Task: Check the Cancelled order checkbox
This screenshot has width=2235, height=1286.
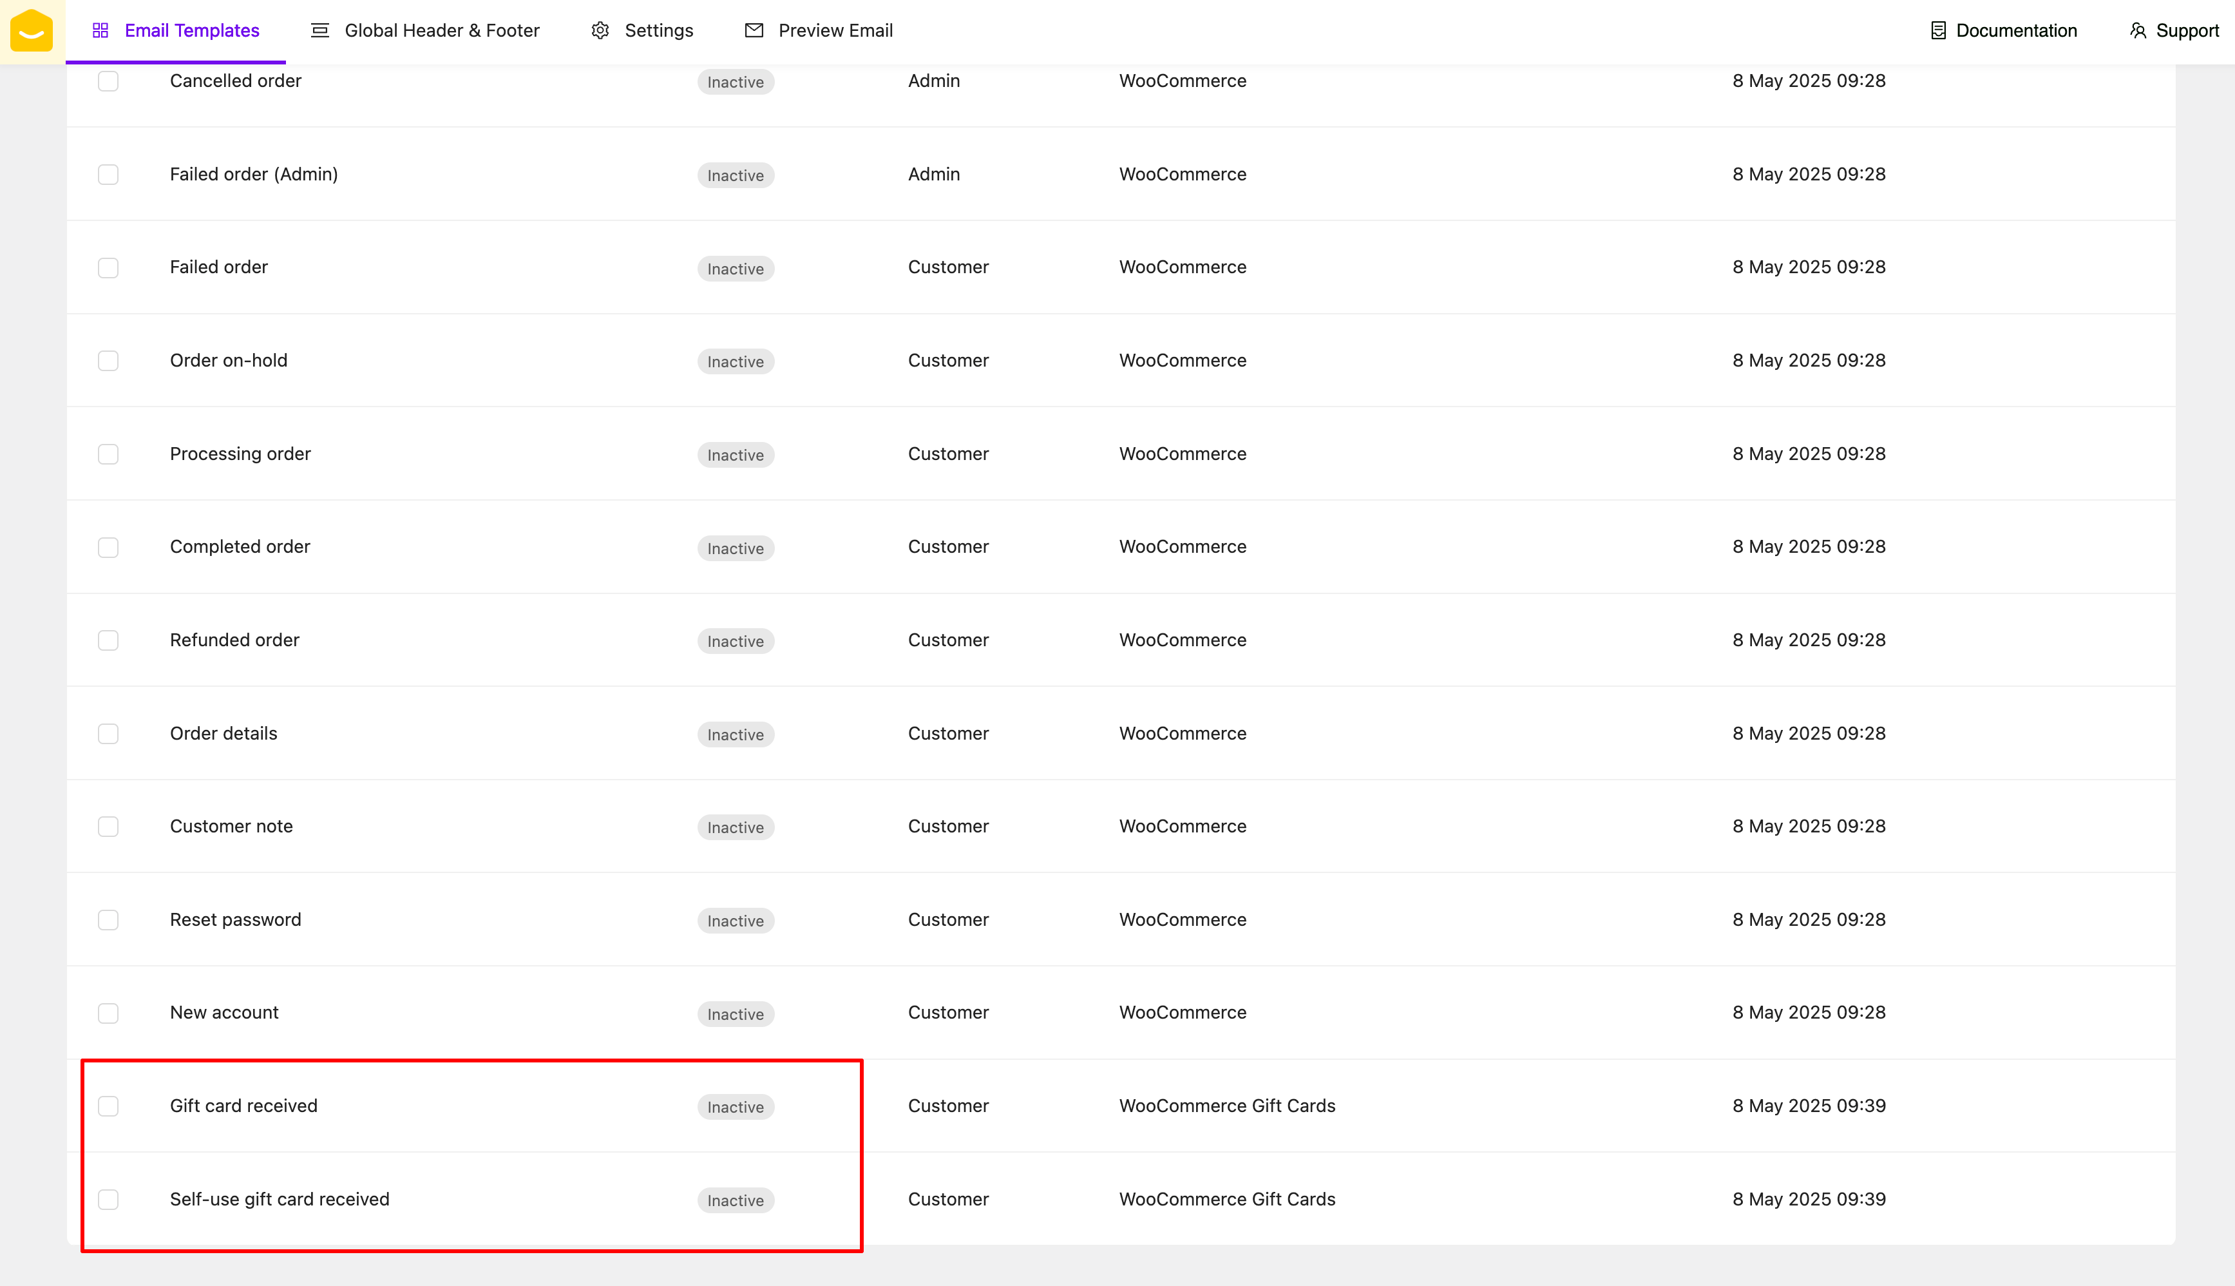Action: pyautogui.click(x=108, y=81)
